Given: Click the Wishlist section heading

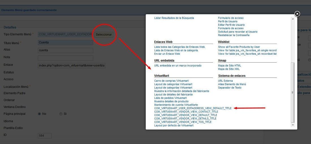Looking at the screenshot, I should click(x=224, y=42).
